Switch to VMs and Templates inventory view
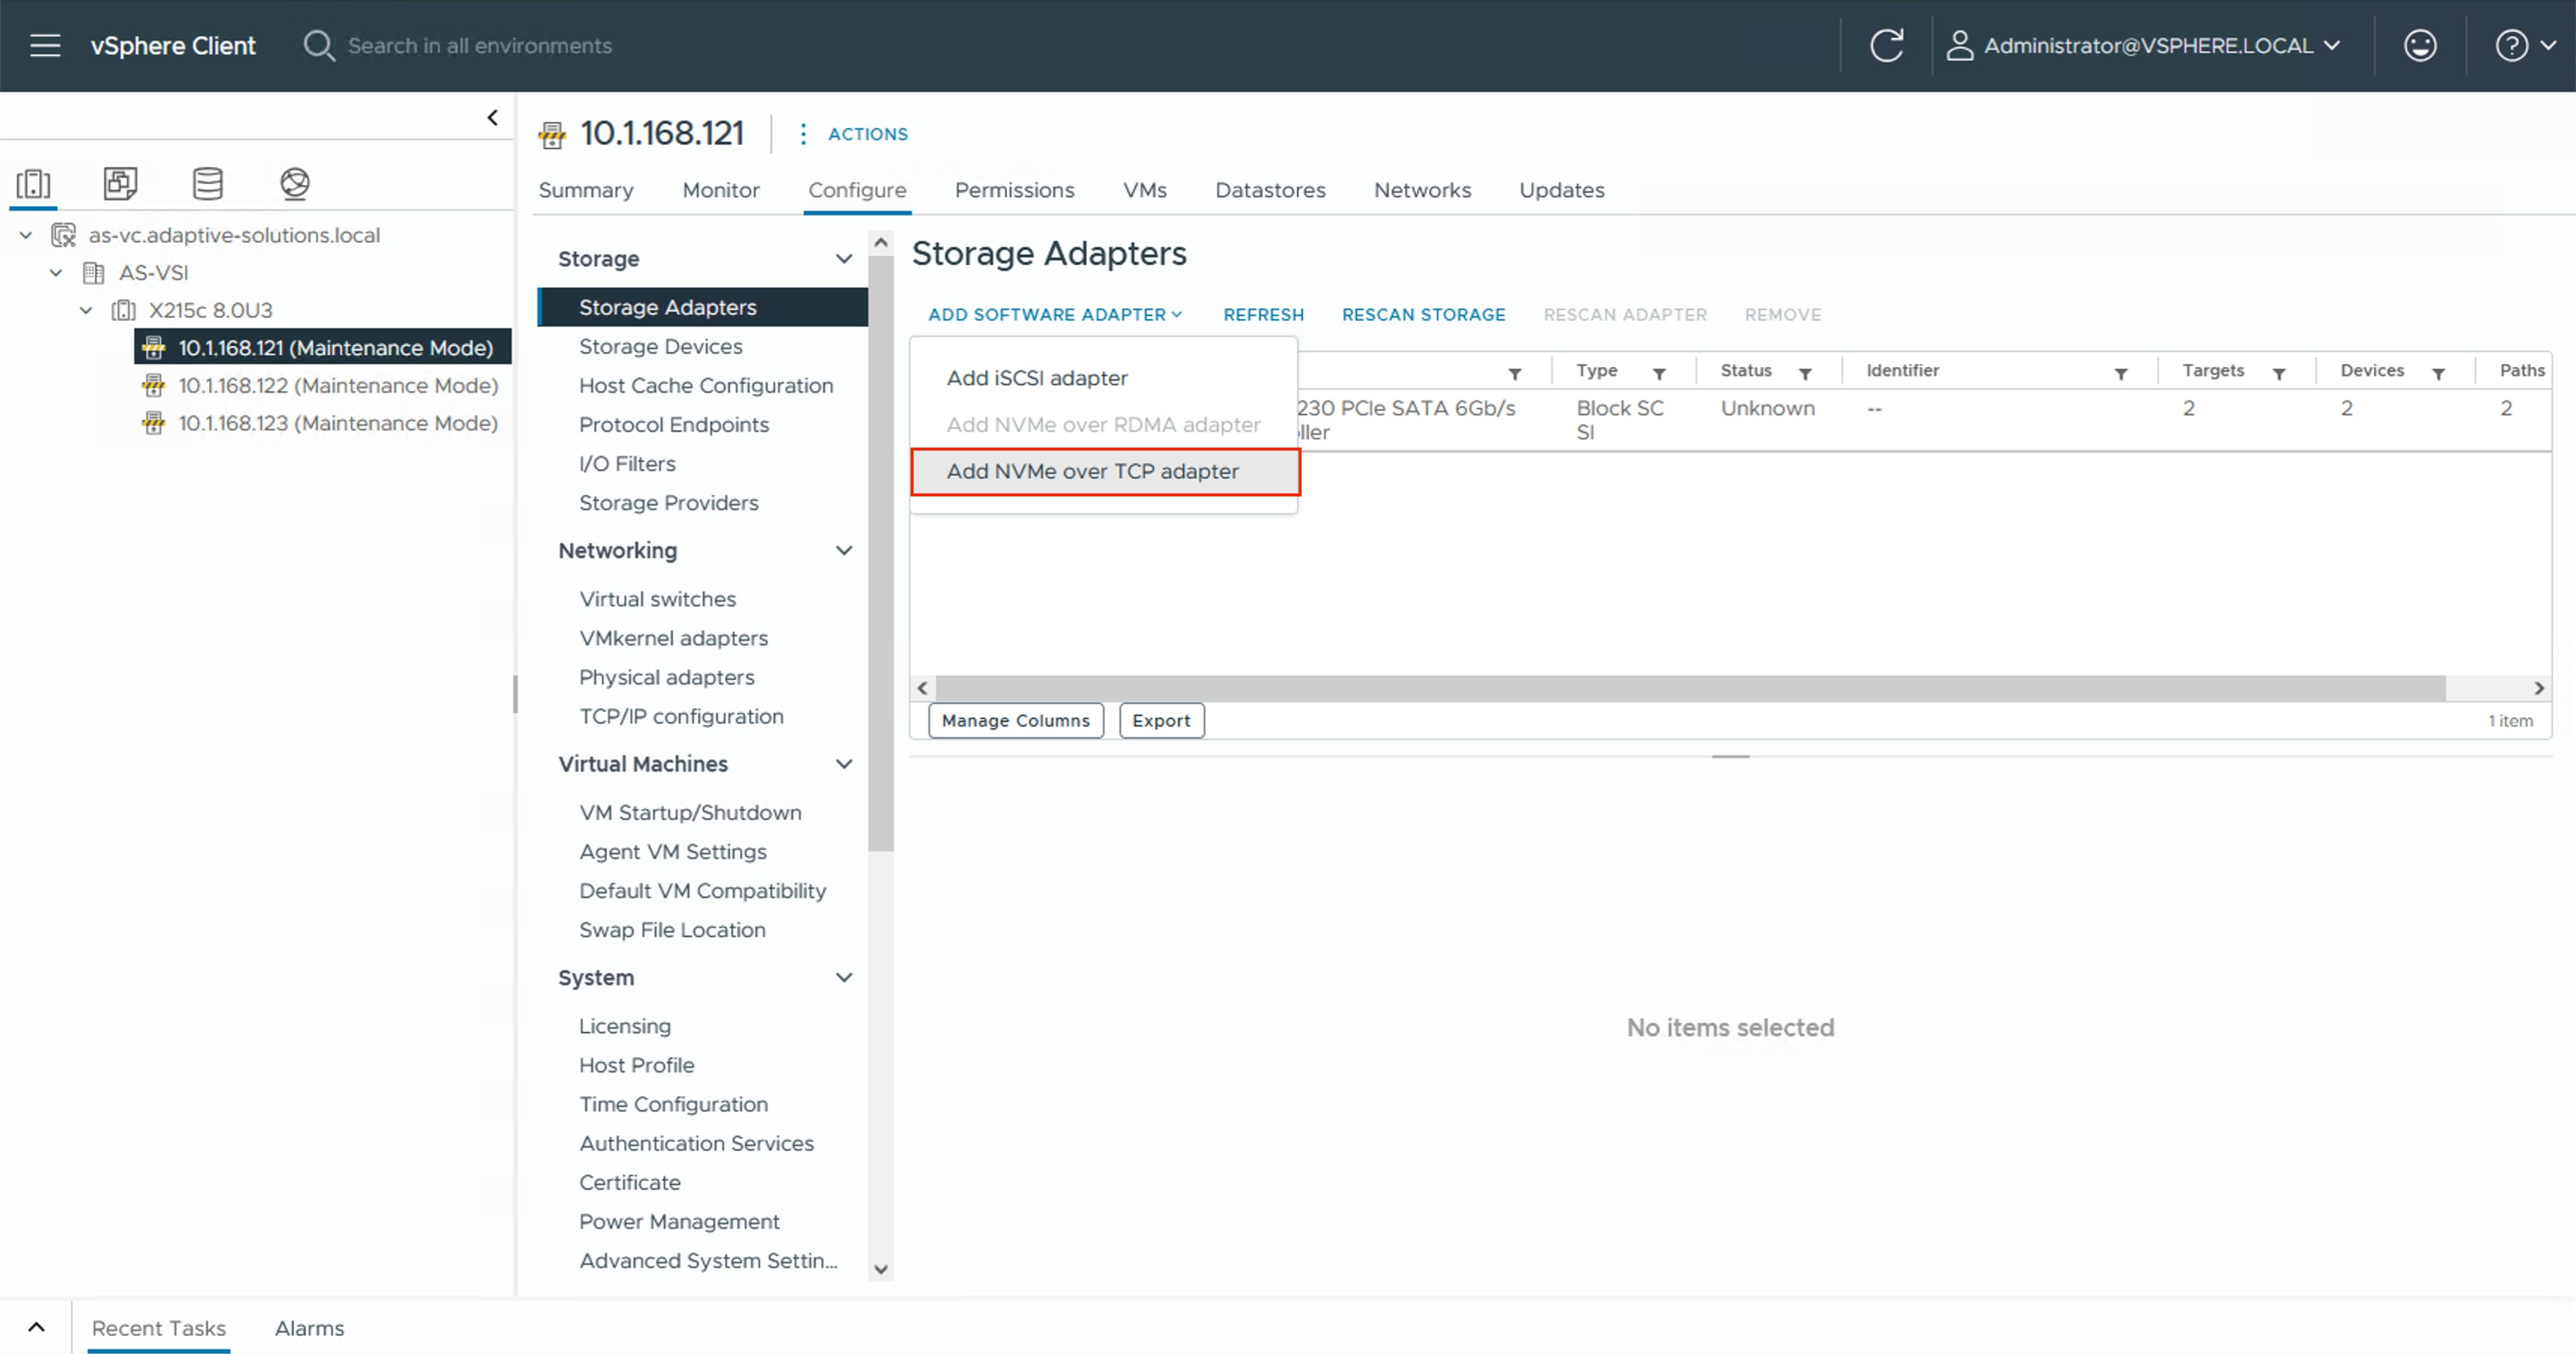Image resolution: width=2576 pixels, height=1354 pixels. pos(120,183)
